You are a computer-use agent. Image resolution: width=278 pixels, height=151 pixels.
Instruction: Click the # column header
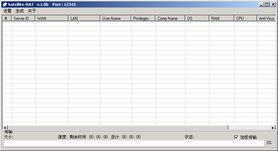(7, 18)
